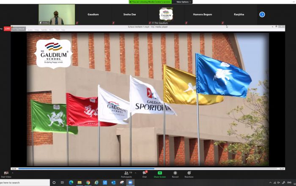Click the 'on Facebook' live label

click(x=18, y=29)
